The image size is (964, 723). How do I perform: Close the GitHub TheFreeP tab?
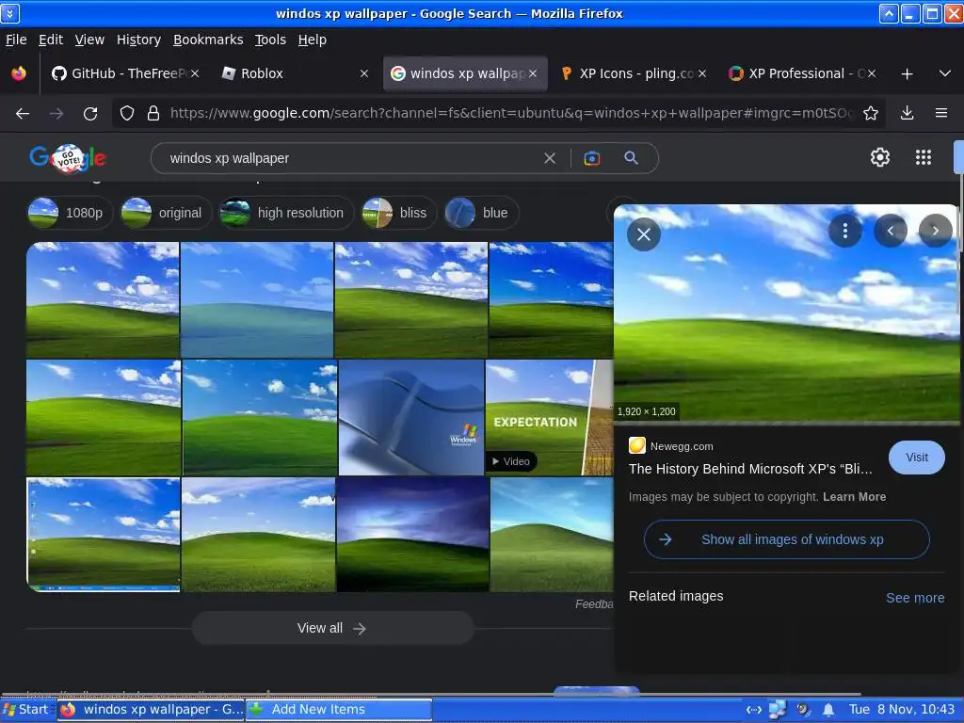tap(195, 73)
